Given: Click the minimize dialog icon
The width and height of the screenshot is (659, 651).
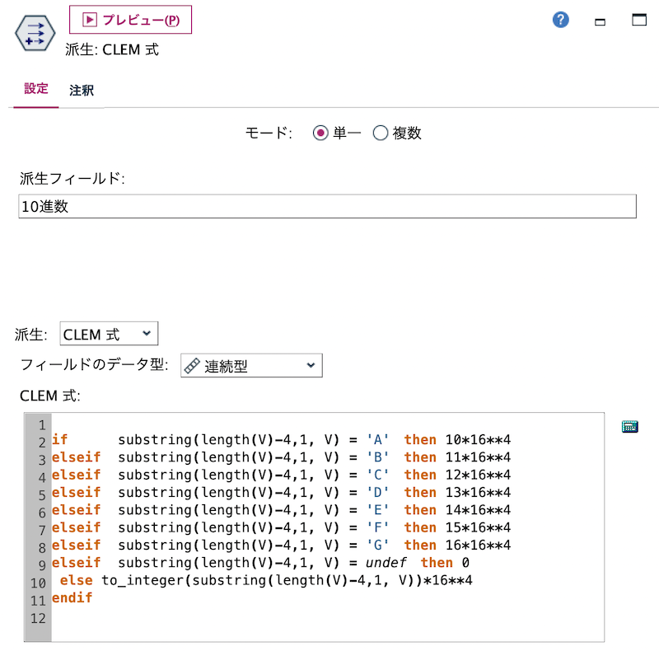Looking at the screenshot, I should click(600, 21).
